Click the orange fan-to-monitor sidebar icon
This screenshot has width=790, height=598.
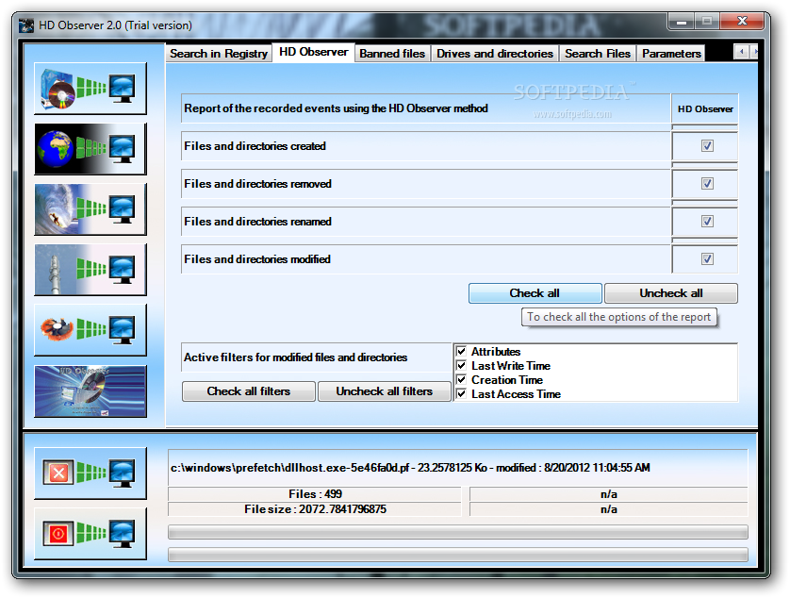pyautogui.click(x=91, y=330)
